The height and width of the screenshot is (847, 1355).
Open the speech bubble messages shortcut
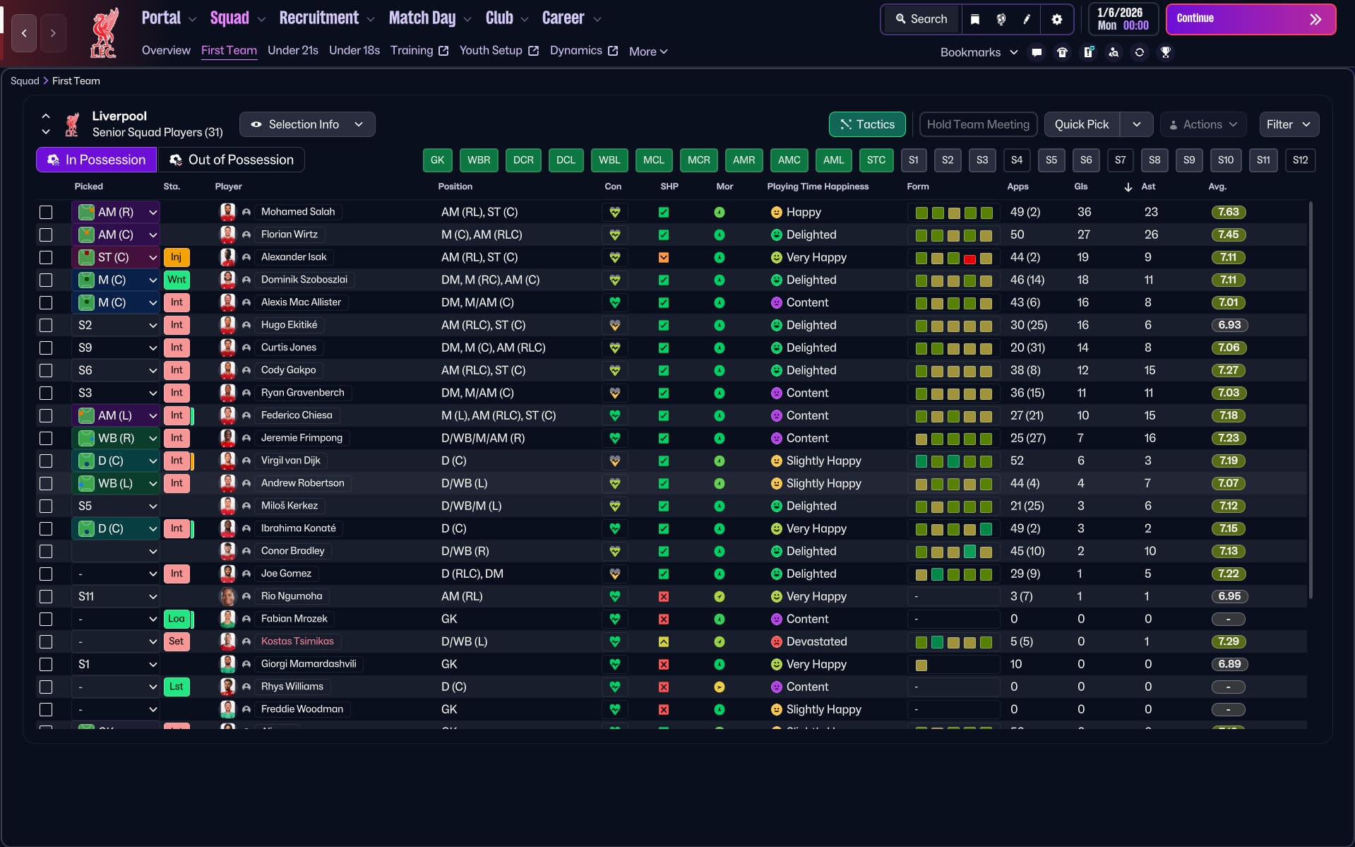(x=1036, y=52)
